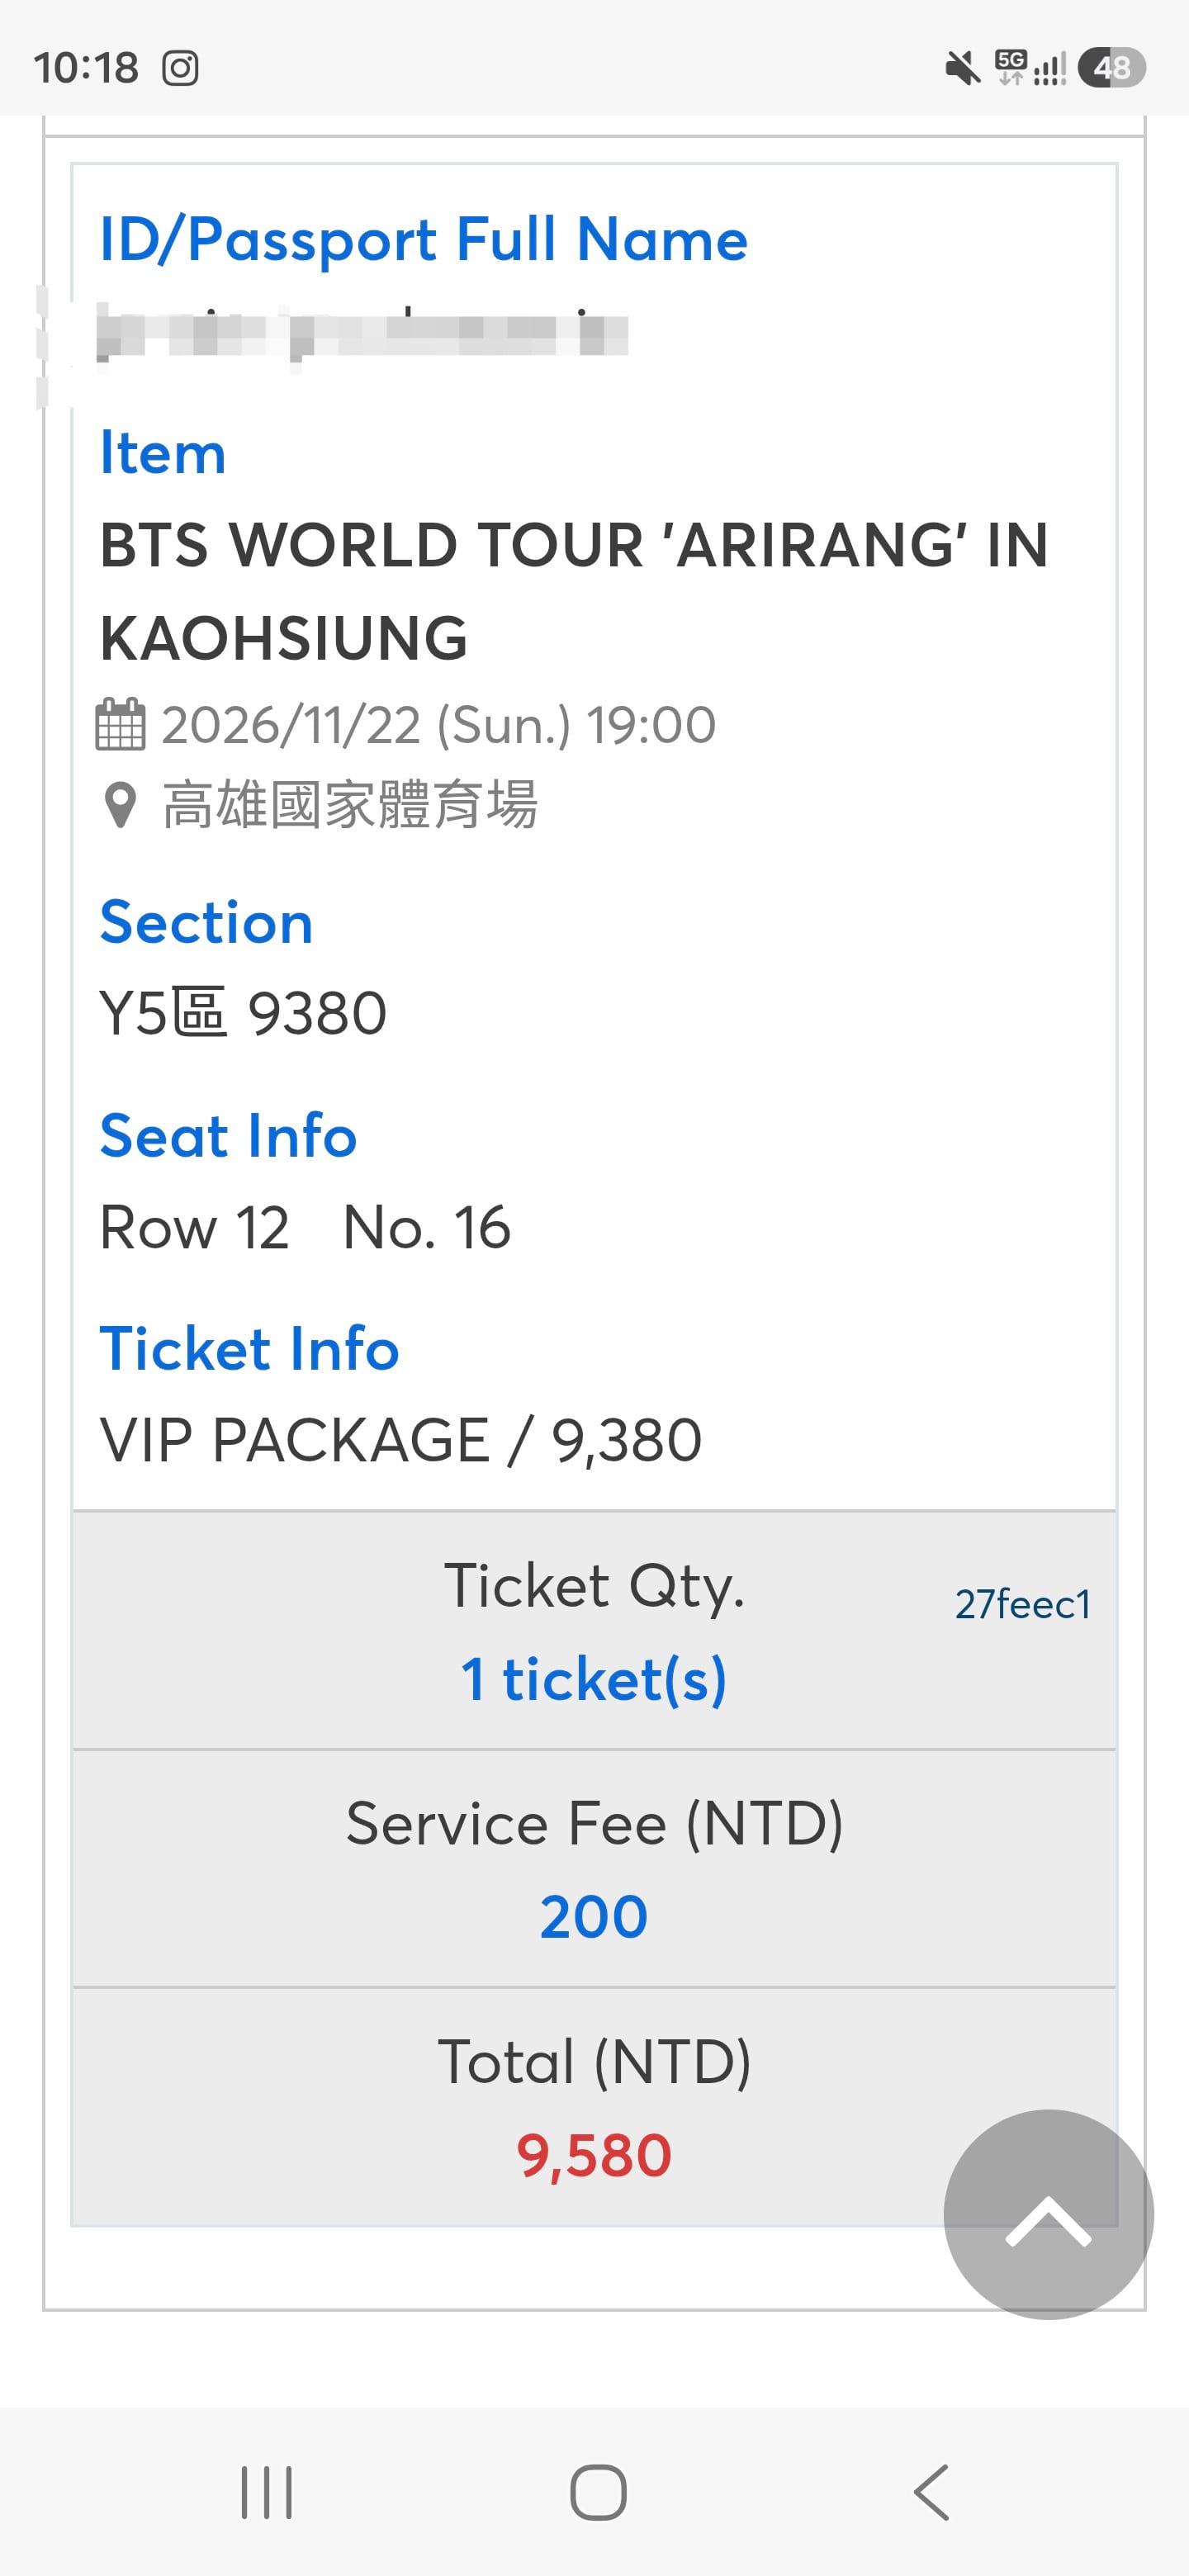Tap the muted sound status icon
1189x2576 pixels.
coord(963,68)
